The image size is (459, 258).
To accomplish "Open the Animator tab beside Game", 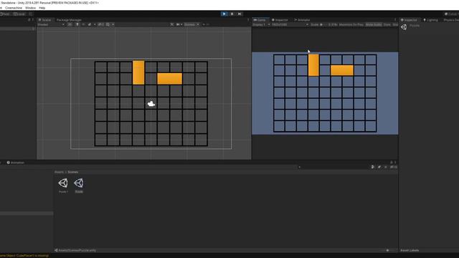I will tap(302, 20).
